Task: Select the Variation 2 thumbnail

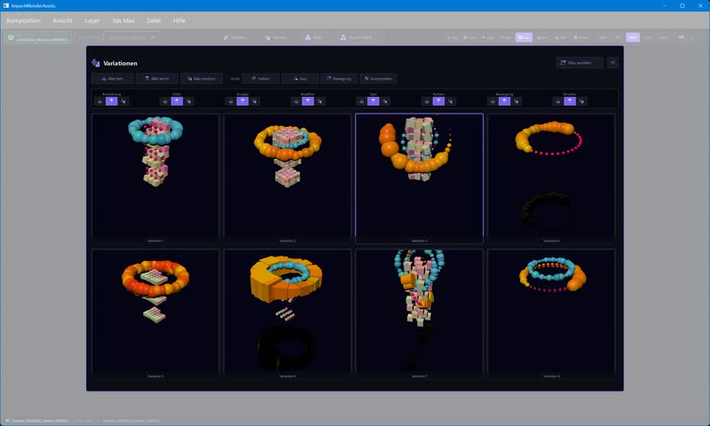Action: coord(288,178)
